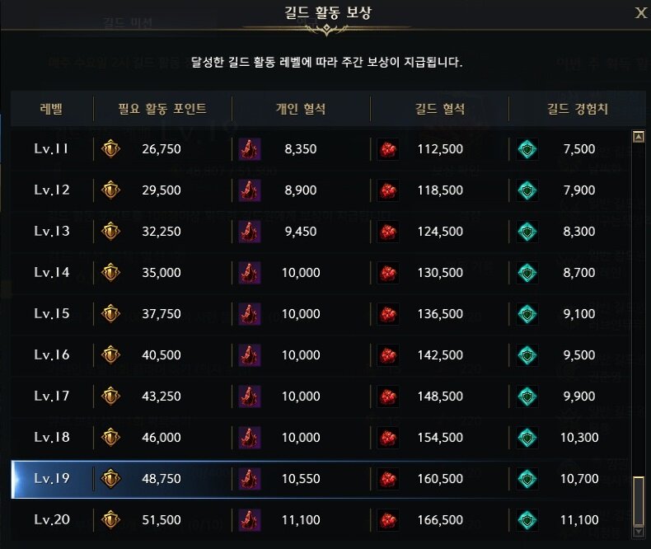
Task: Click the red guild bloodstone icon for Lv.20
Action: point(388,520)
